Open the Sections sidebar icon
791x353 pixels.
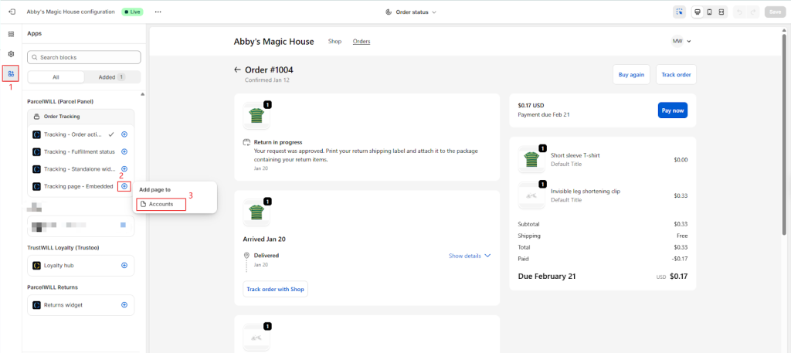click(x=11, y=34)
